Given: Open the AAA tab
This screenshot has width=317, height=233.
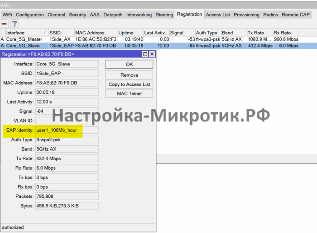Looking at the screenshot, I should (x=95, y=15).
